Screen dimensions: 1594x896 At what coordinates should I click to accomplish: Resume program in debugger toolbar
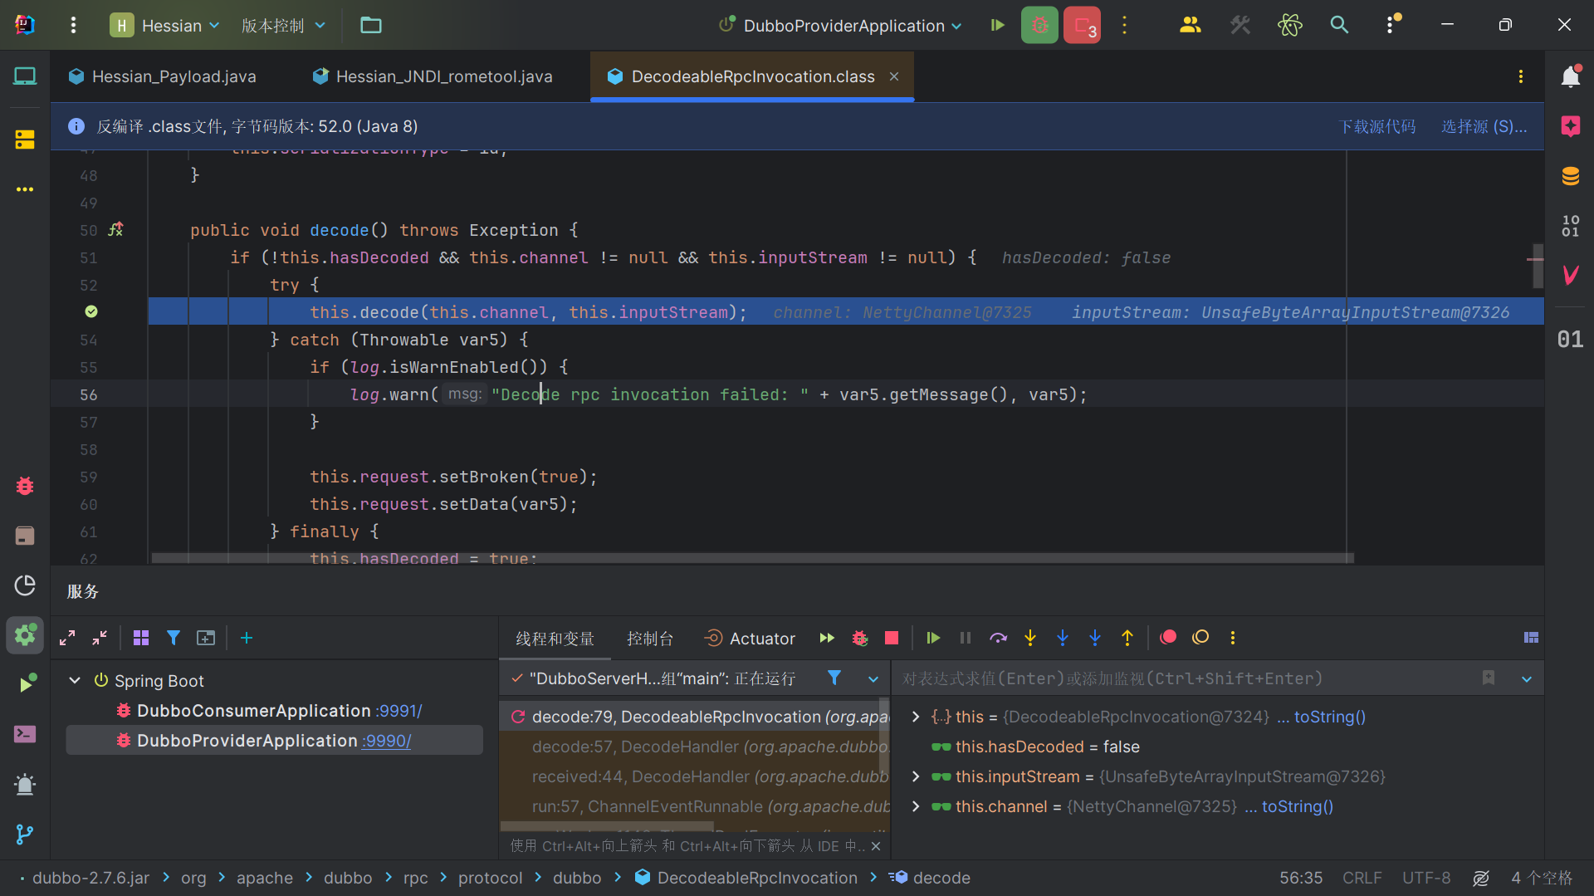click(933, 638)
